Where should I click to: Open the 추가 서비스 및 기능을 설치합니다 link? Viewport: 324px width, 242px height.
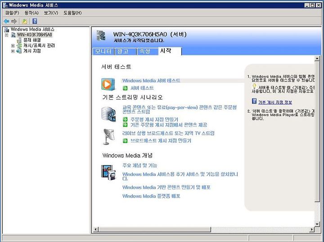[180, 176]
